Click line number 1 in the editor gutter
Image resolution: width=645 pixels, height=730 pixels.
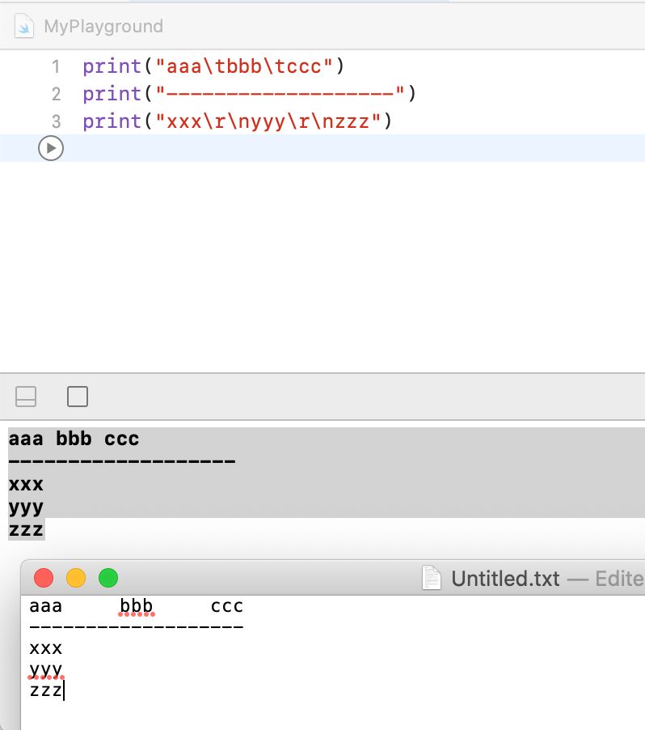tap(56, 66)
